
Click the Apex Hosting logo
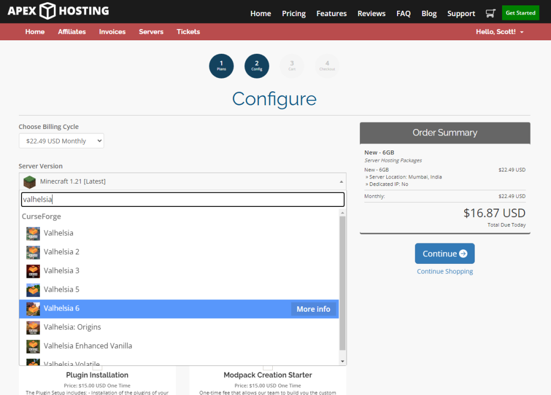[58, 11]
